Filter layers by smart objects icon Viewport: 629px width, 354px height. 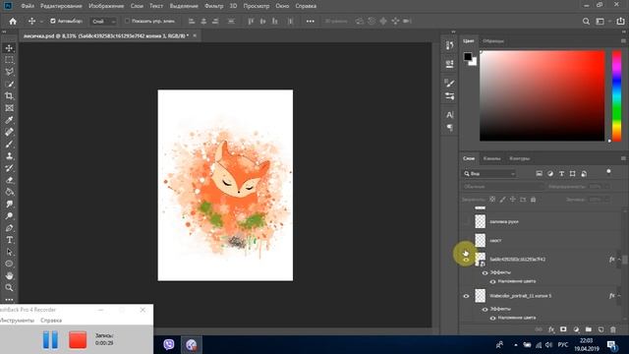coord(584,173)
